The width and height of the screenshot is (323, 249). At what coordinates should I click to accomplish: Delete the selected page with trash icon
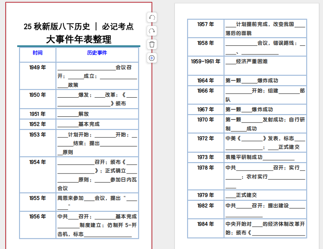pyautogui.click(x=152, y=44)
